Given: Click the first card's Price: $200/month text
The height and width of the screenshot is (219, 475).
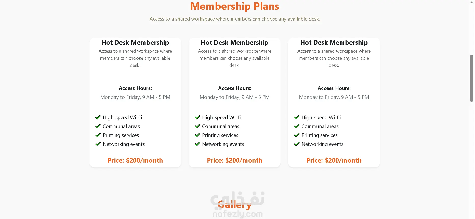Looking at the screenshot, I should pos(135,160).
